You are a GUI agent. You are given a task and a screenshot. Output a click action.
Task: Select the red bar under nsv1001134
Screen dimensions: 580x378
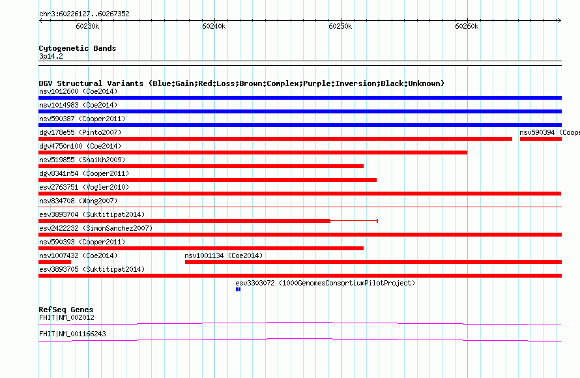click(x=373, y=262)
